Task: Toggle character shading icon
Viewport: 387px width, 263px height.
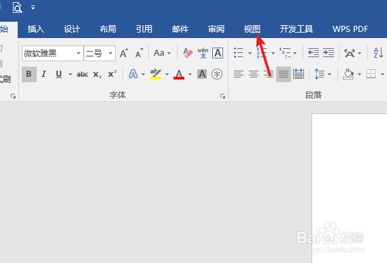Action: pyautogui.click(x=202, y=74)
